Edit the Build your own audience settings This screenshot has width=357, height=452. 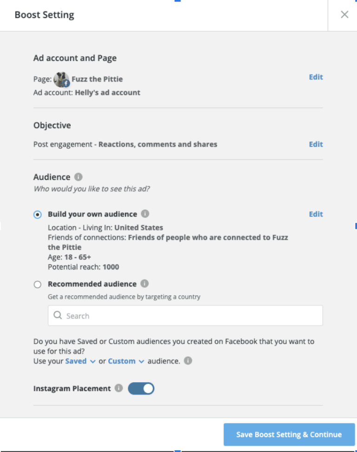(316, 214)
